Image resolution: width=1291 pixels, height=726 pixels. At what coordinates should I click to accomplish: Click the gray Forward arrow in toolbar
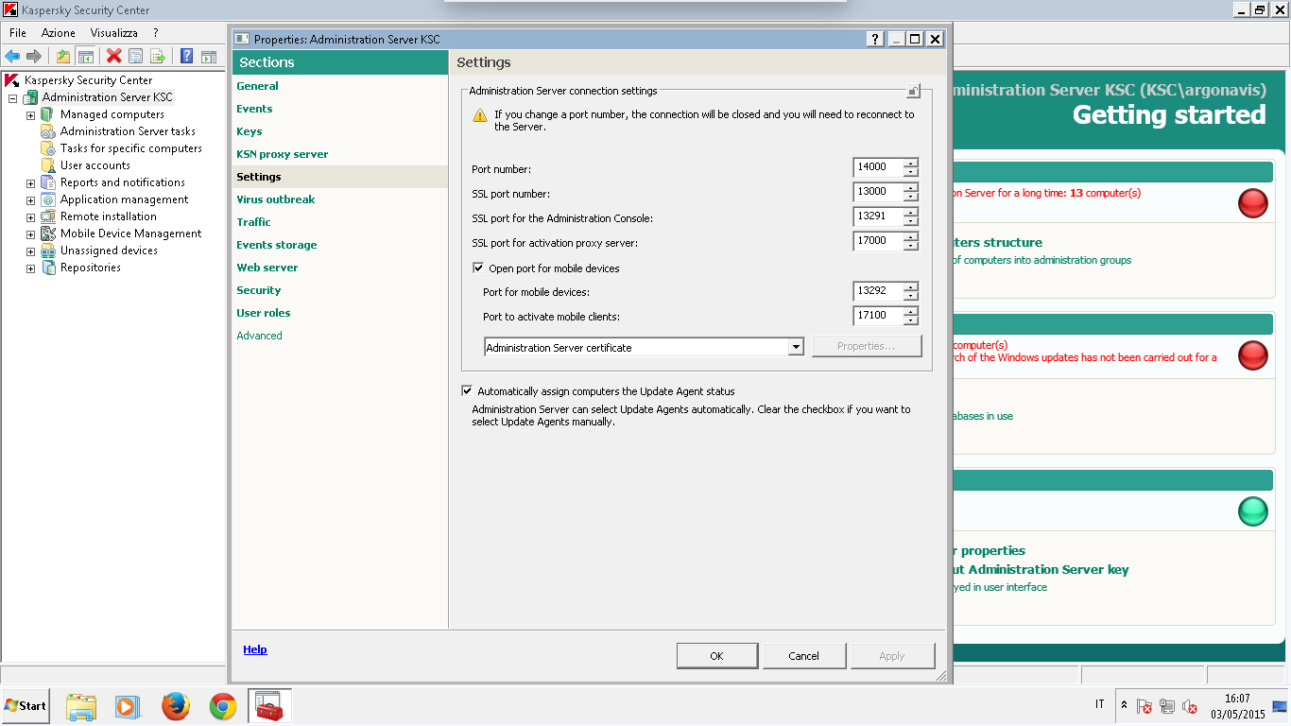pyautogui.click(x=33, y=57)
